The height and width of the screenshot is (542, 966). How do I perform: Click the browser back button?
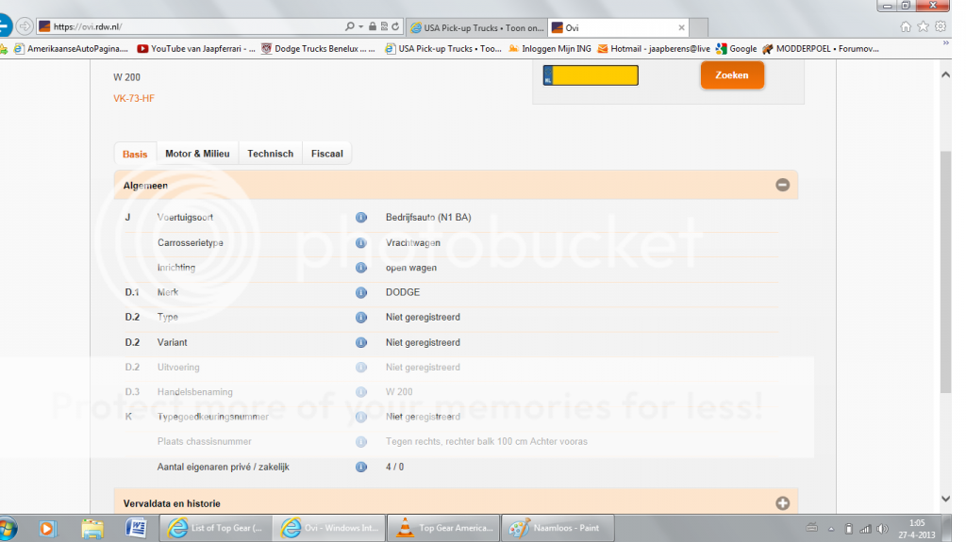[4, 26]
